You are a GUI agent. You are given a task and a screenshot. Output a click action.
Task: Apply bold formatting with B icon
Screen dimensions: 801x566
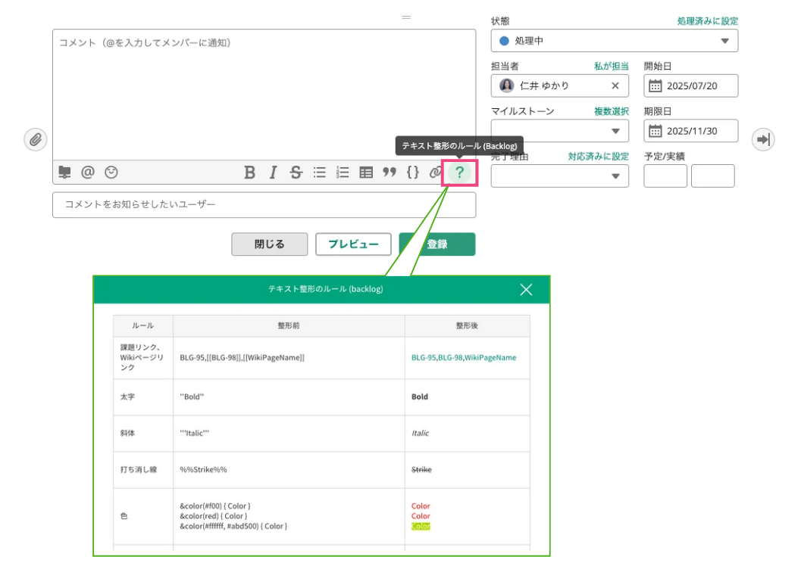(x=249, y=173)
